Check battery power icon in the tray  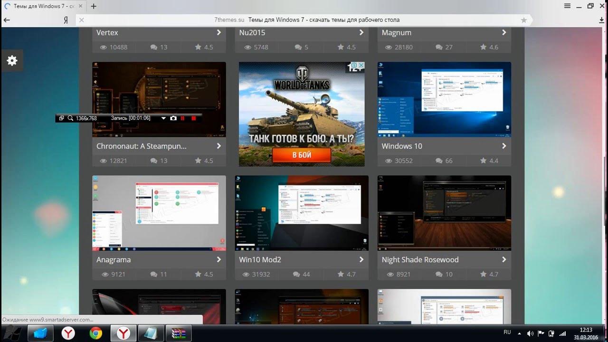[x=551, y=333]
